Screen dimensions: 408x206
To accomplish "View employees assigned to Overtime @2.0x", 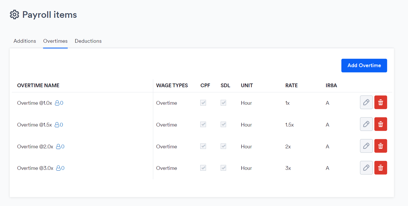I will (60, 147).
